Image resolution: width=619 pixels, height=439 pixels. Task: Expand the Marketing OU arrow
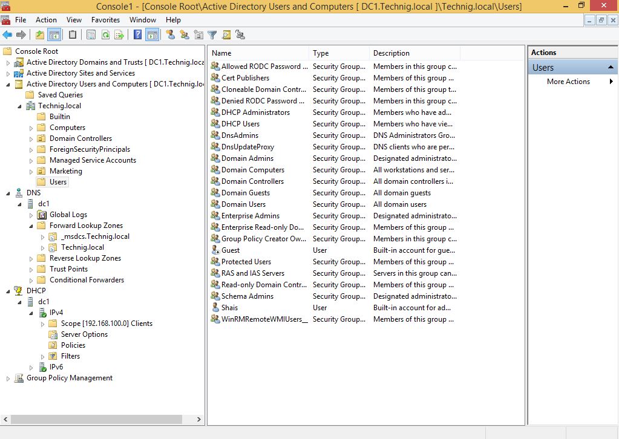point(31,171)
